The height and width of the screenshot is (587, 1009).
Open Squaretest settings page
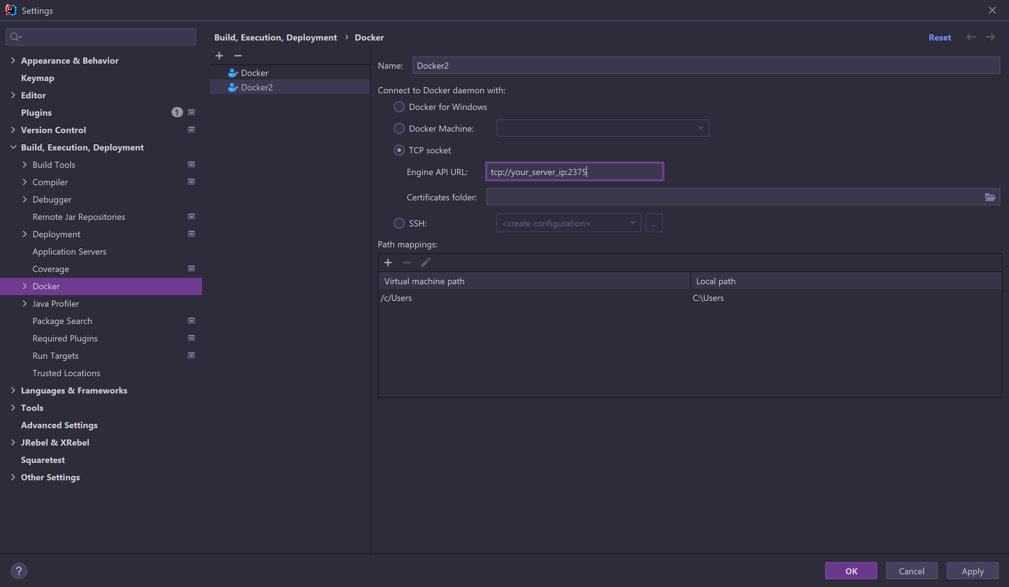43,460
